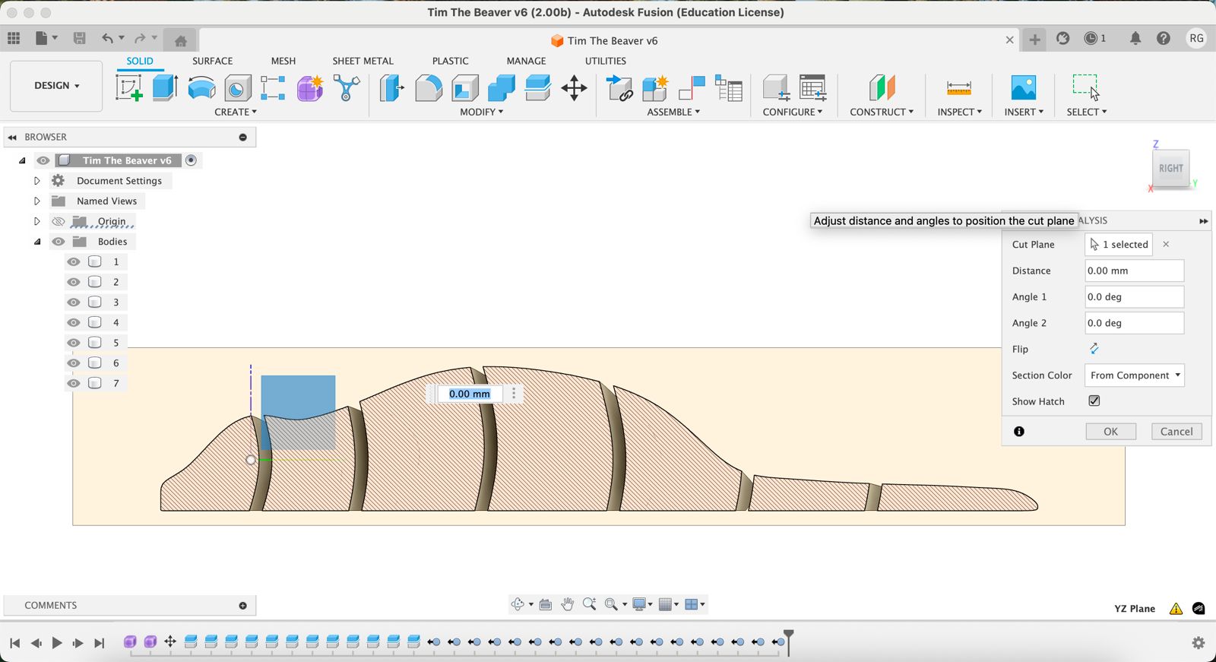The image size is (1216, 662).
Task: Click Cancel in Section Analysis dialog
Action: click(1176, 432)
